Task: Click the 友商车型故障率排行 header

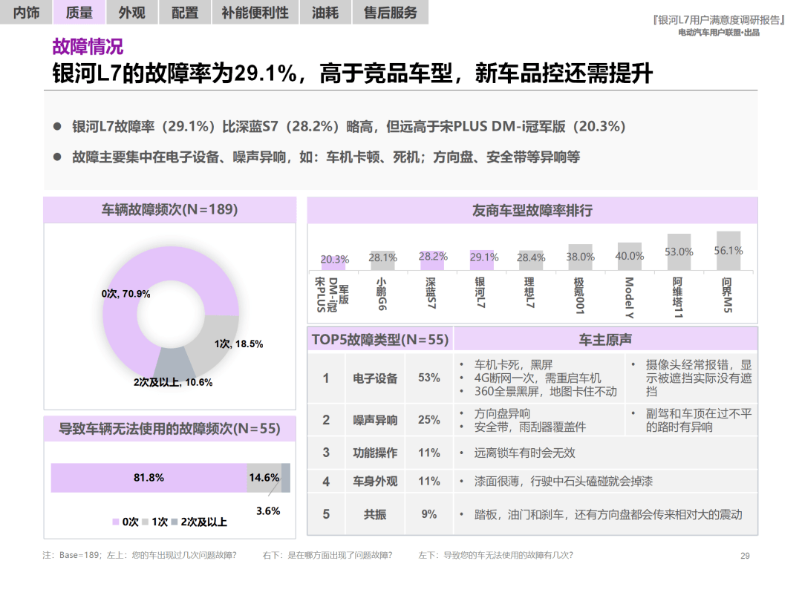Action: [x=532, y=211]
